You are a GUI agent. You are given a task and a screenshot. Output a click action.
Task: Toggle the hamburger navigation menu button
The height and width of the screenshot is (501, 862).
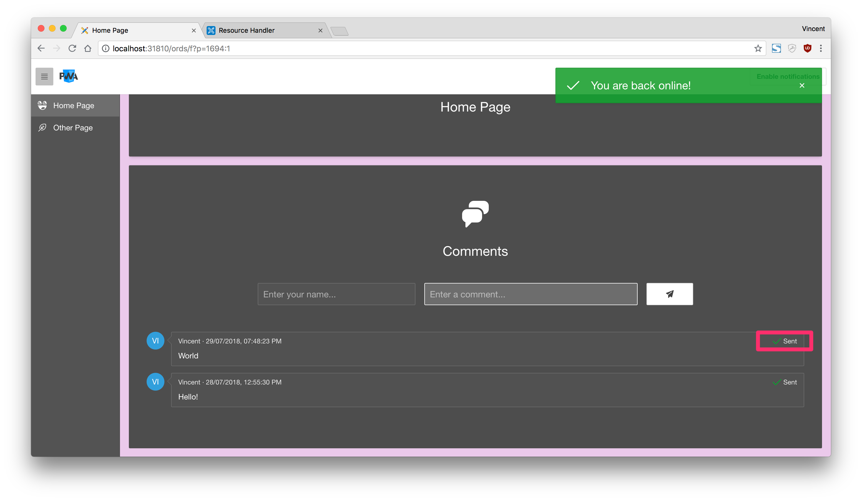pos(44,76)
